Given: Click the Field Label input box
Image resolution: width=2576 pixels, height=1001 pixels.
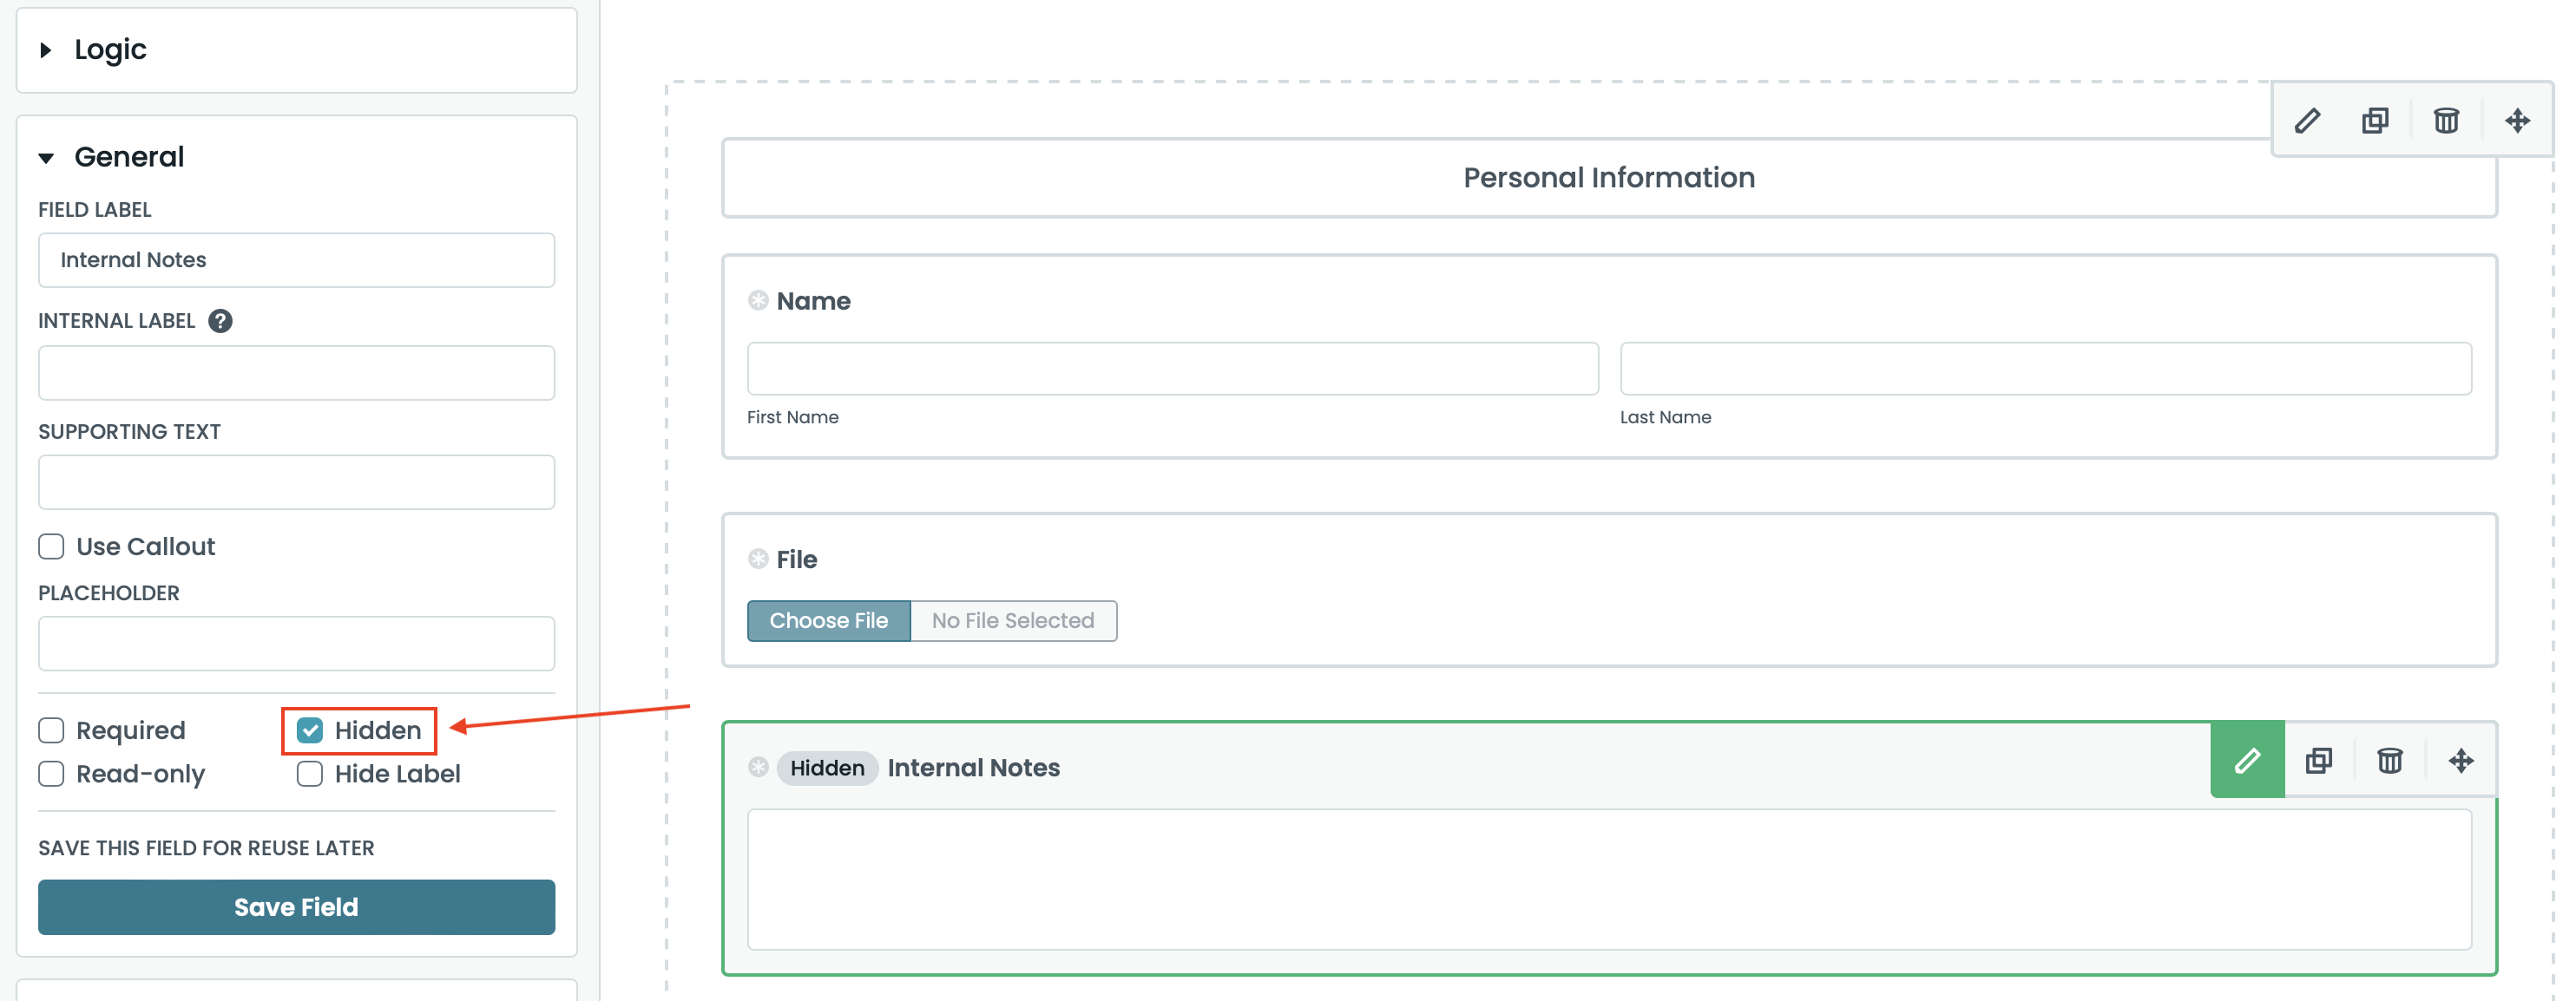Looking at the screenshot, I should point(296,259).
